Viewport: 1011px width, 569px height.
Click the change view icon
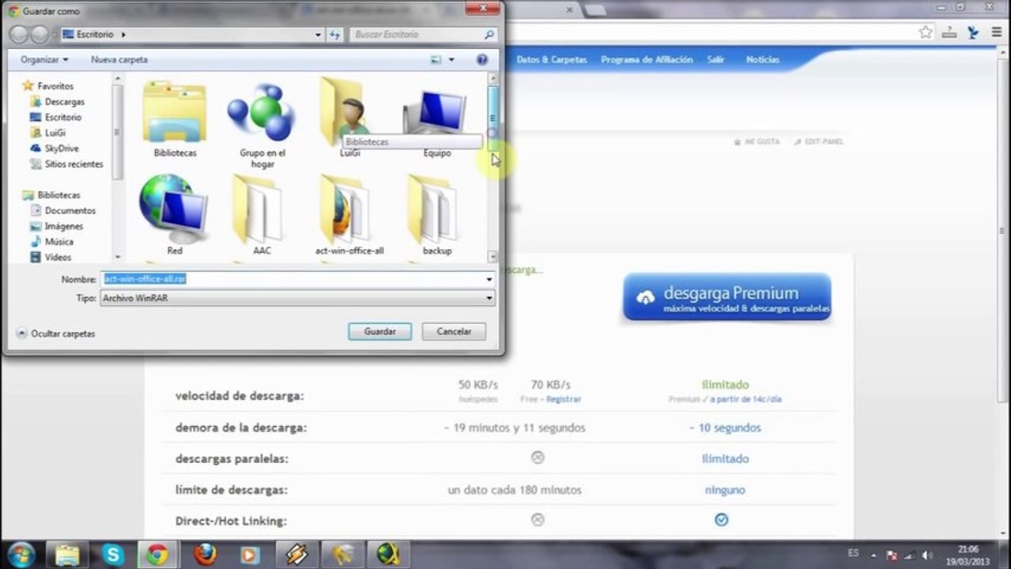pos(436,59)
